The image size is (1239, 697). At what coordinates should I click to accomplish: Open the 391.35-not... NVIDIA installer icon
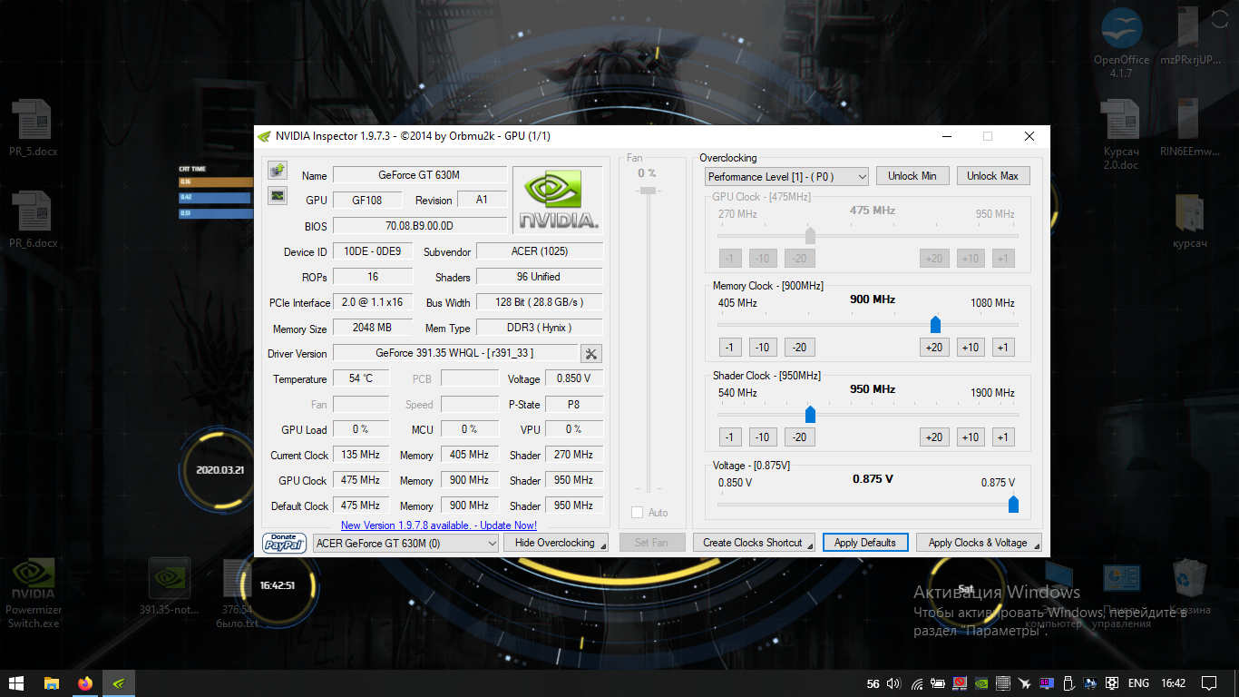click(x=169, y=587)
